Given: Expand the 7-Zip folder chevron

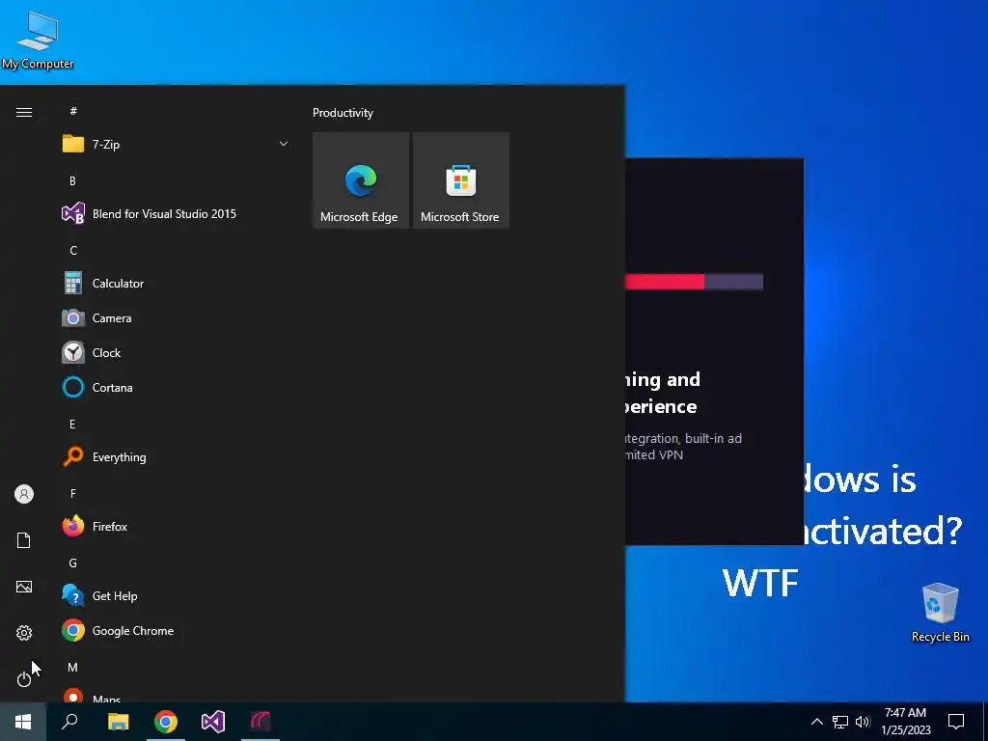Looking at the screenshot, I should tap(284, 145).
